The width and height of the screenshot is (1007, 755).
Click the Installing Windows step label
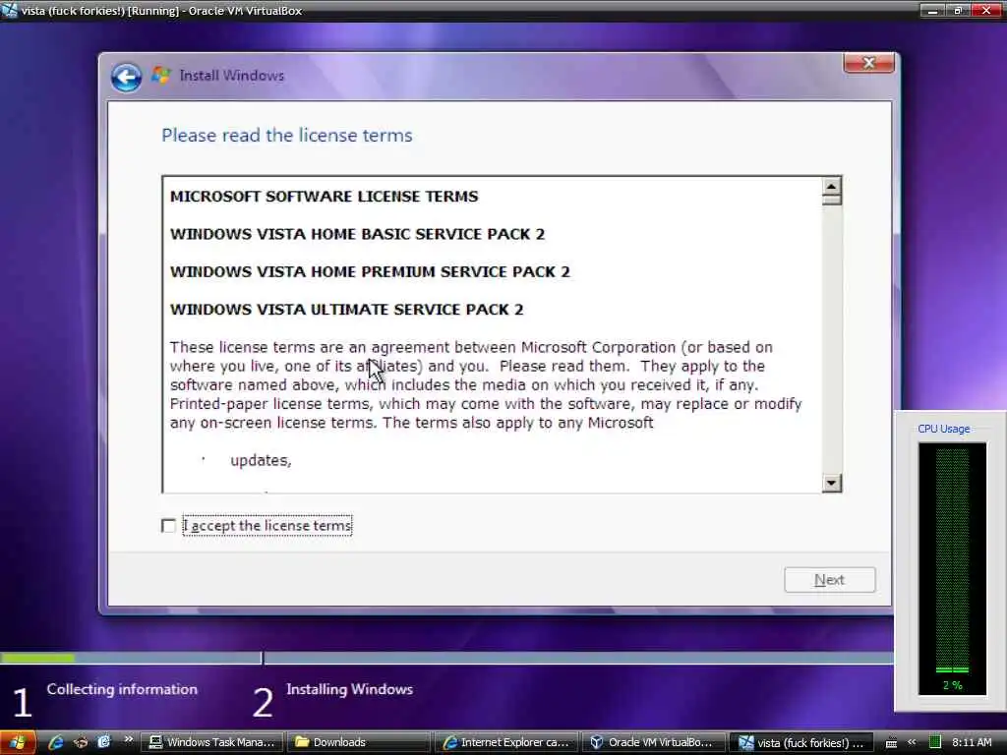349,689
